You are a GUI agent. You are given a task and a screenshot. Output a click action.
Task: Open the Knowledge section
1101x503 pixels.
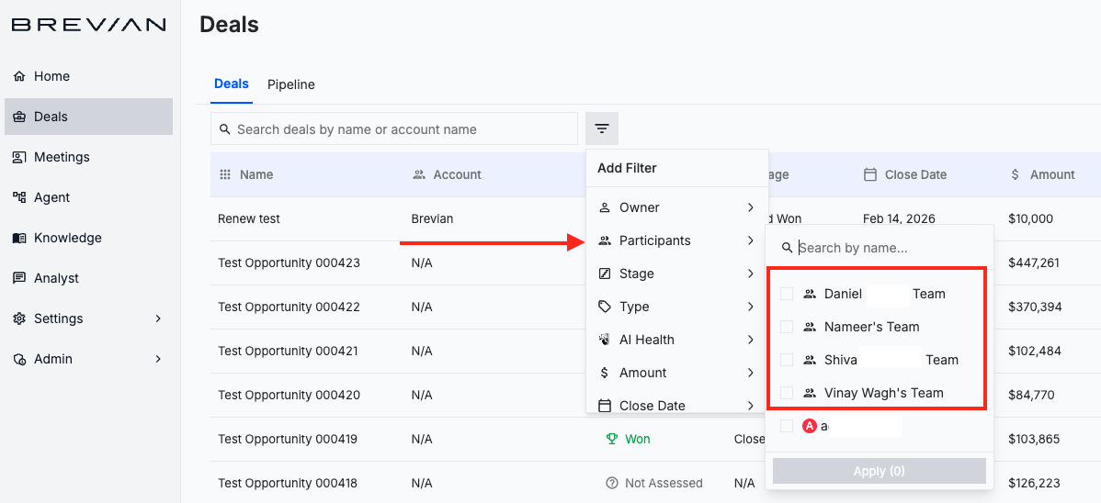pyautogui.click(x=88, y=238)
